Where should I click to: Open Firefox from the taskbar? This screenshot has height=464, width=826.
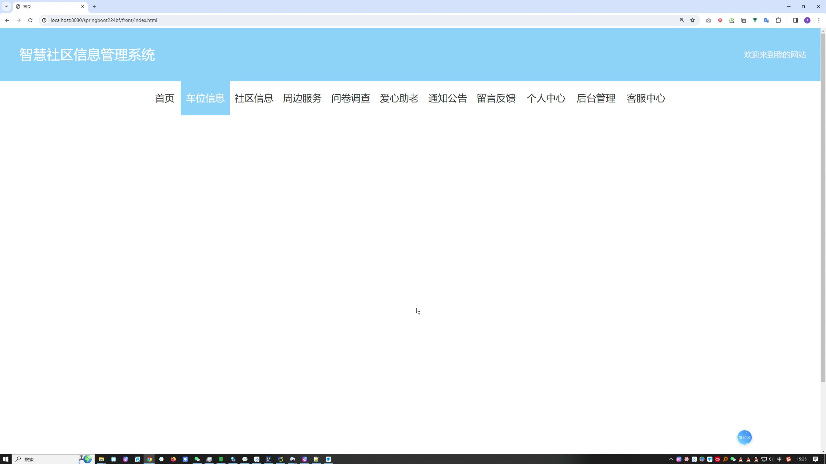pyautogui.click(x=173, y=459)
